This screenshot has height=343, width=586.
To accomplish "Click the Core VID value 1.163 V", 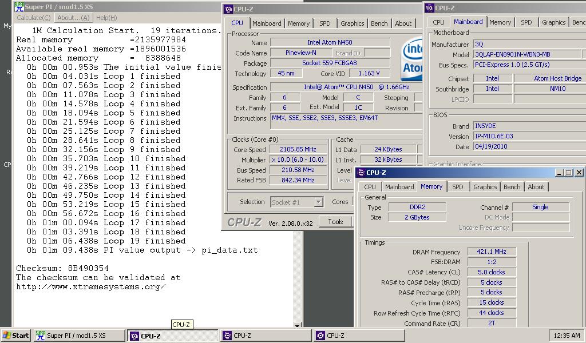I will [369, 74].
